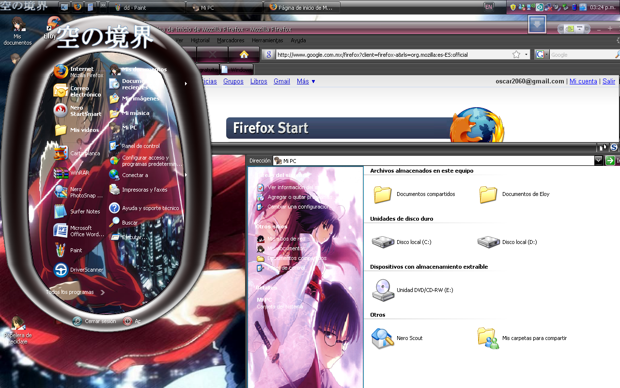Launch Microsoft Office Word from the Start menu
Screen dimensions: 620x388
79,231
